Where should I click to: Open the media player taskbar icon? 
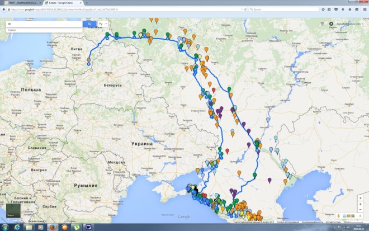[x=40, y=227]
